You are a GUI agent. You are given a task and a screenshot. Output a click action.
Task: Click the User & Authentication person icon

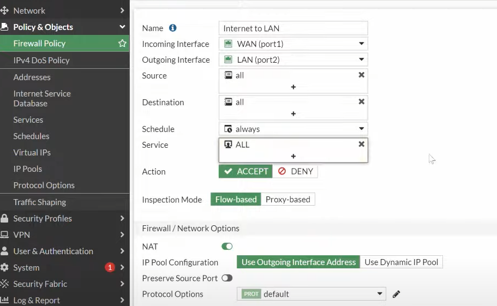point(4,251)
